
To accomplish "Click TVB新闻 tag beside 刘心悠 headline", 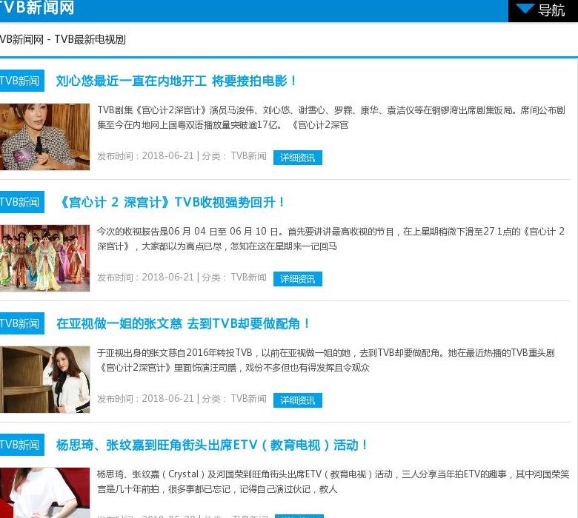I will pos(21,81).
